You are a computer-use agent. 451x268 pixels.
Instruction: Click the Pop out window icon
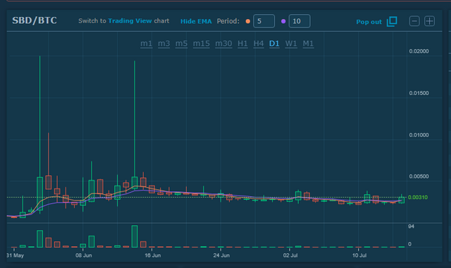click(x=392, y=21)
